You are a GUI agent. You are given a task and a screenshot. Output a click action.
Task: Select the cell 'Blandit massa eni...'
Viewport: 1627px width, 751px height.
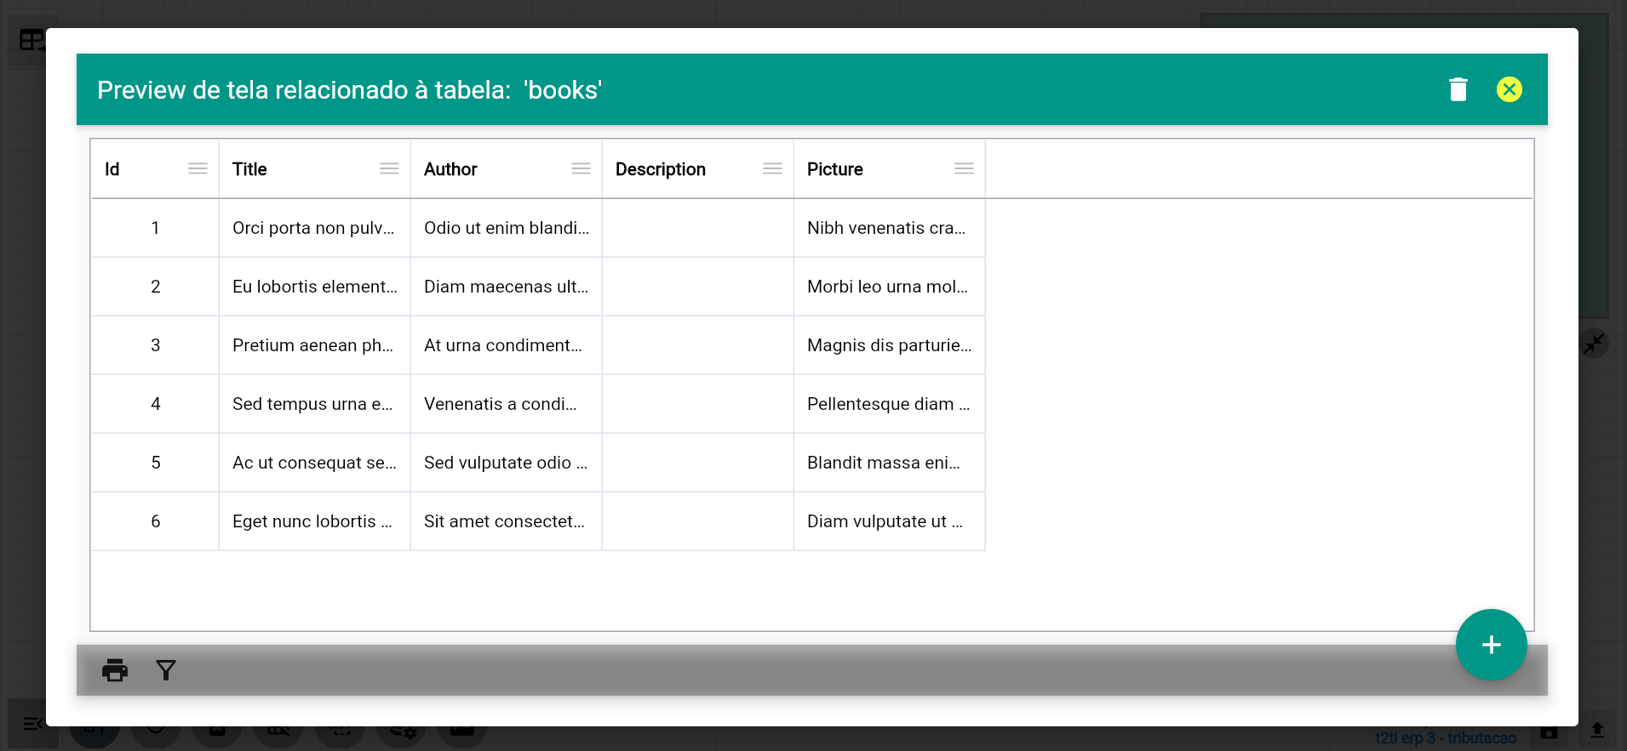coord(890,463)
